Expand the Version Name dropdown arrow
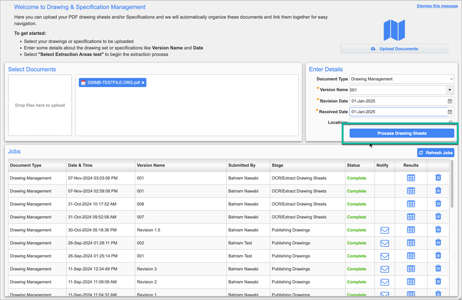Image resolution: width=462 pixels, height=300 pixels. click(x=450, y=90)
